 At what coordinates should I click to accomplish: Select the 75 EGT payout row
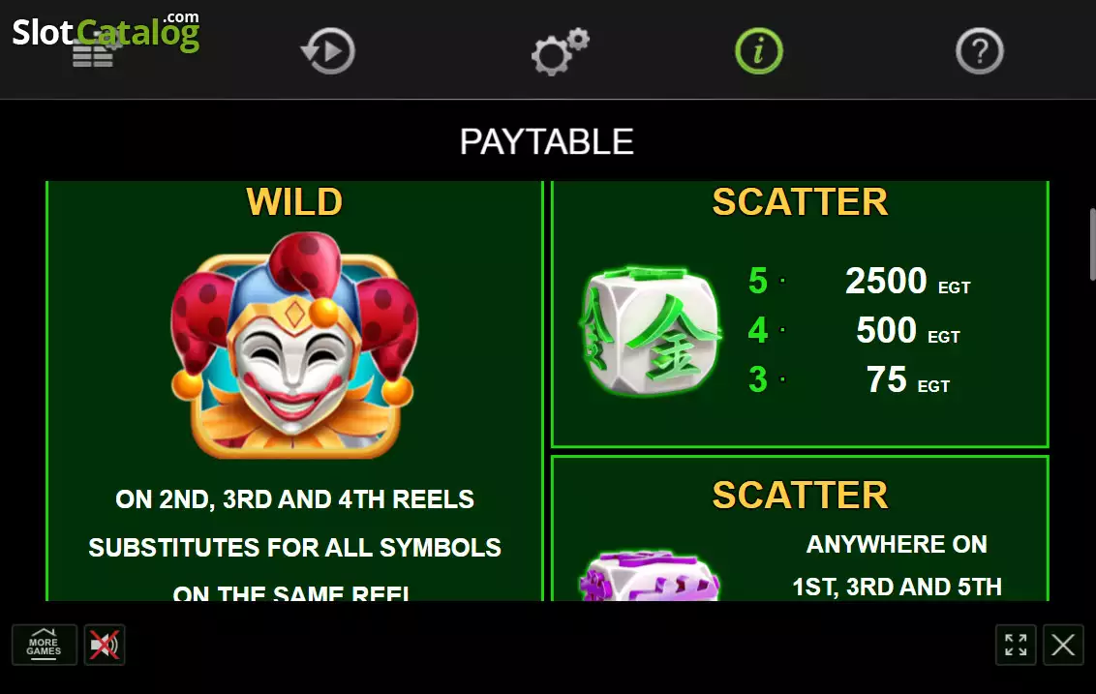(x=849, y=379)
